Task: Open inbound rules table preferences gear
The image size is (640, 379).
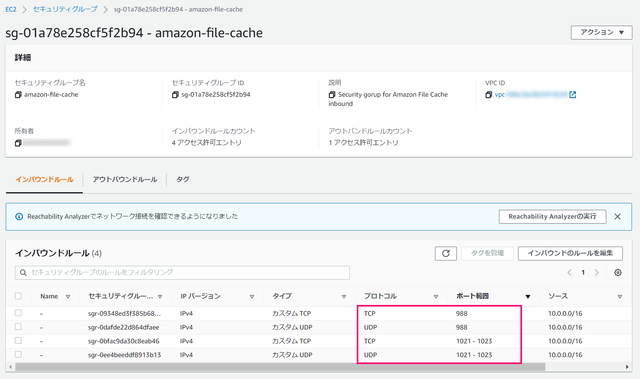Action: coord(618,273)
